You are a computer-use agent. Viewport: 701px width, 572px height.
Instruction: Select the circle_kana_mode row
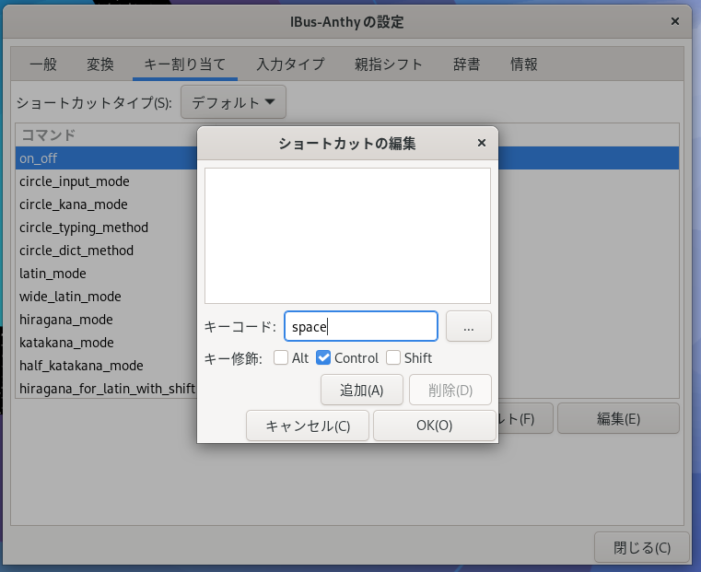107,204
